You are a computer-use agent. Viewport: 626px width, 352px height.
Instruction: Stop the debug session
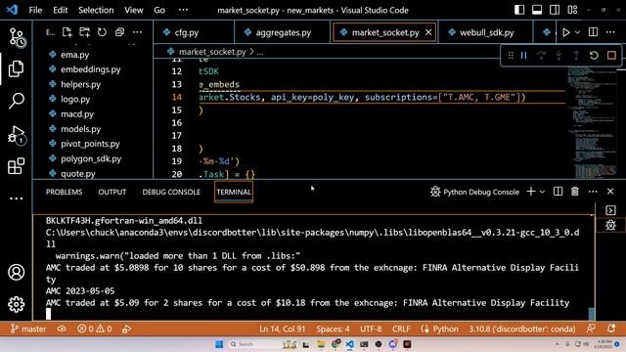click(611, 56)
